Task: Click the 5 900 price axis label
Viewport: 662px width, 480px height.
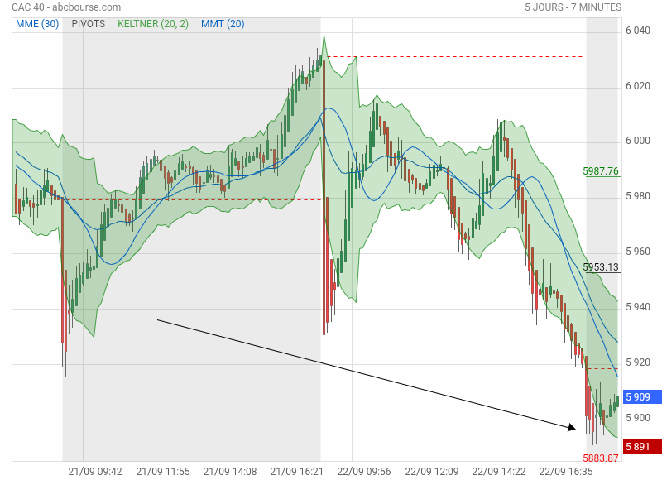Action: [x=638, y=418]
